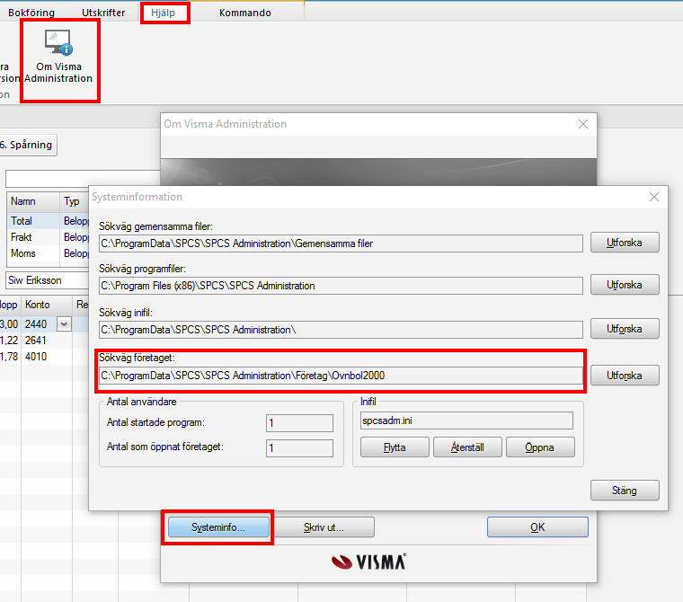
Task: Click the Sökväg gemensamma filer path field
Action: point(341,243)
